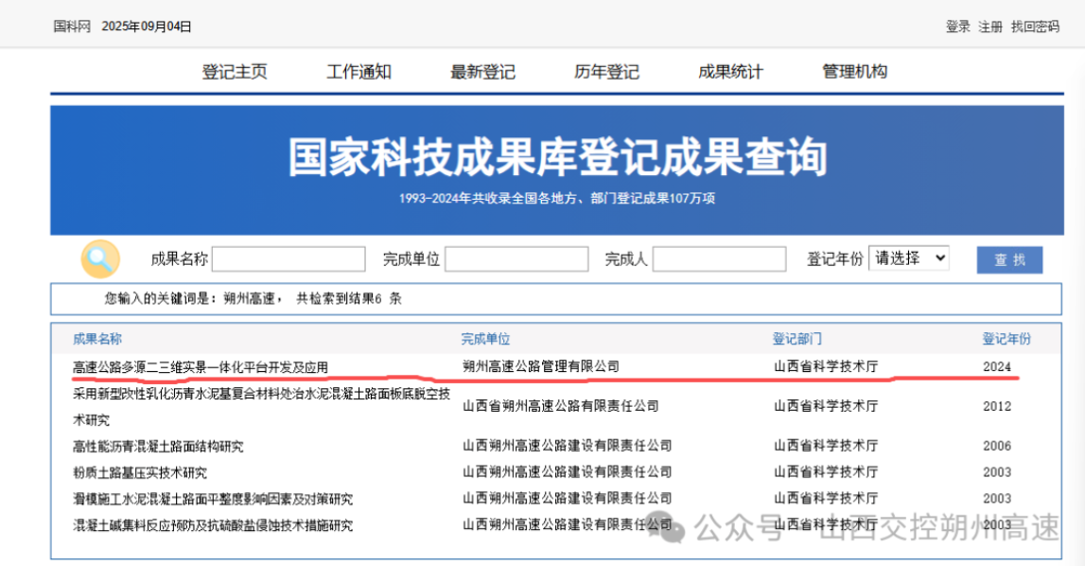Open the 登记主页 navigation item
Viewport: 1085px width, 566px height.
(x=235, y=71)
